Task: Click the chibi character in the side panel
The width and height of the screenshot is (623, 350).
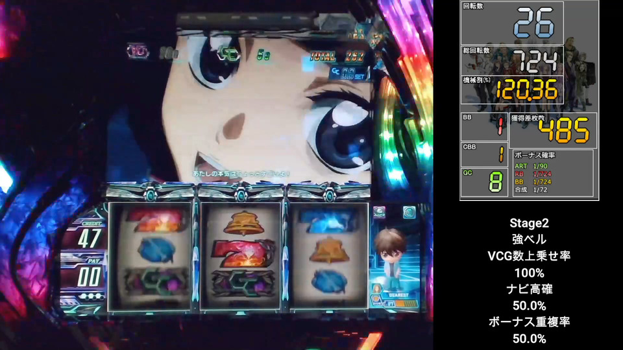Action: (x=392, y=259)
